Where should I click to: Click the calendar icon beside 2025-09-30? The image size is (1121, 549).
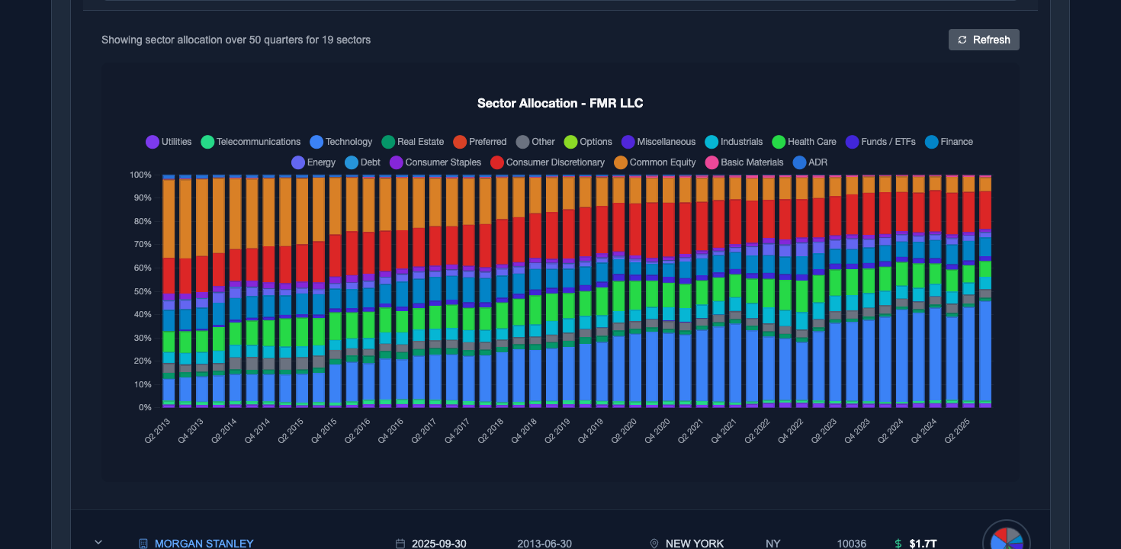tap(400, 543)
